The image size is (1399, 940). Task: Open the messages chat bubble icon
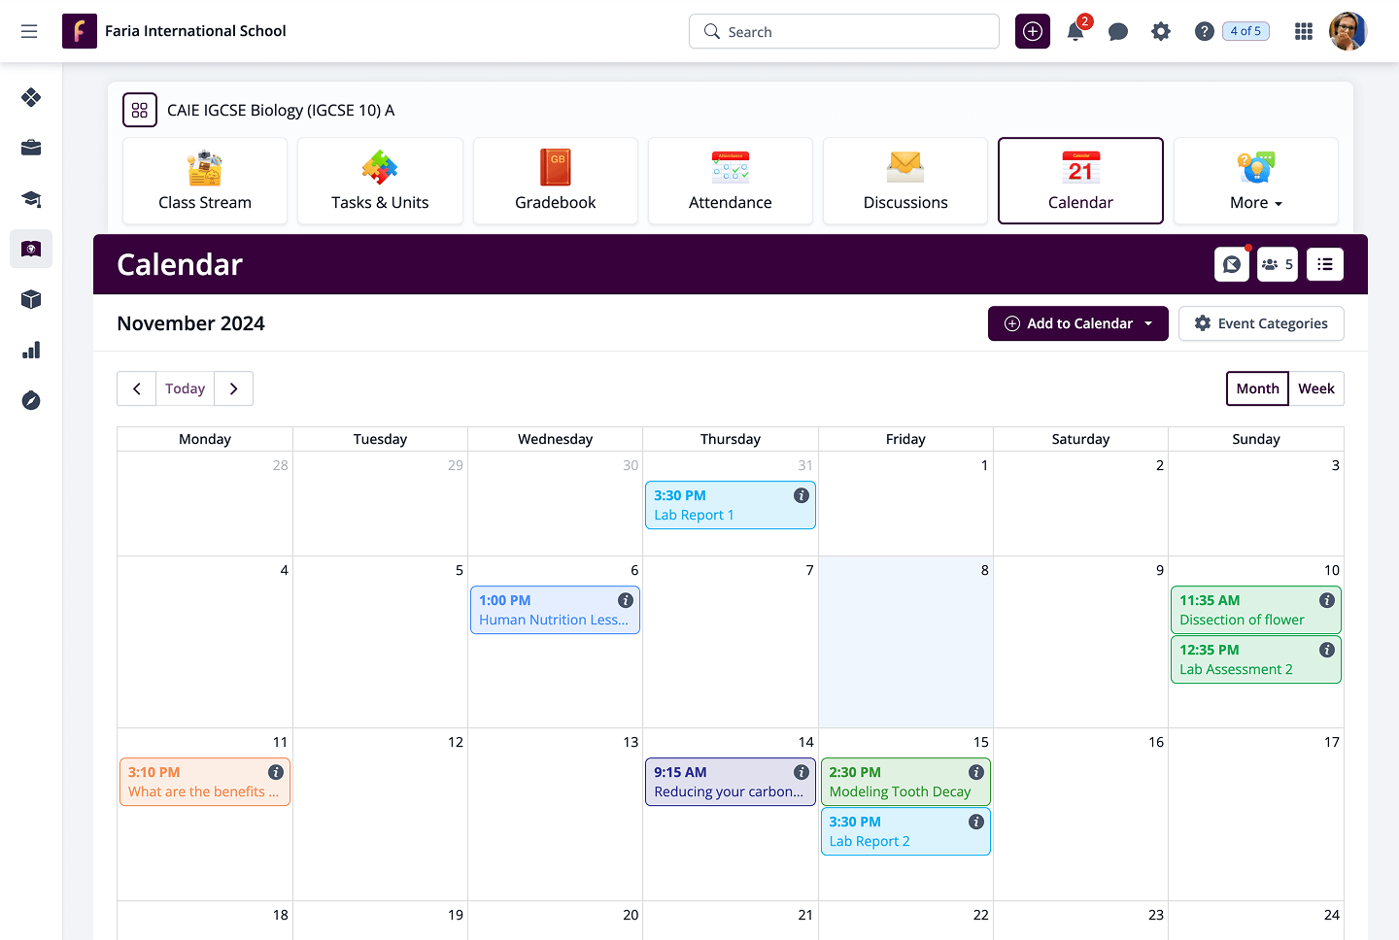pyautogui.click(x=1118, y=32)
